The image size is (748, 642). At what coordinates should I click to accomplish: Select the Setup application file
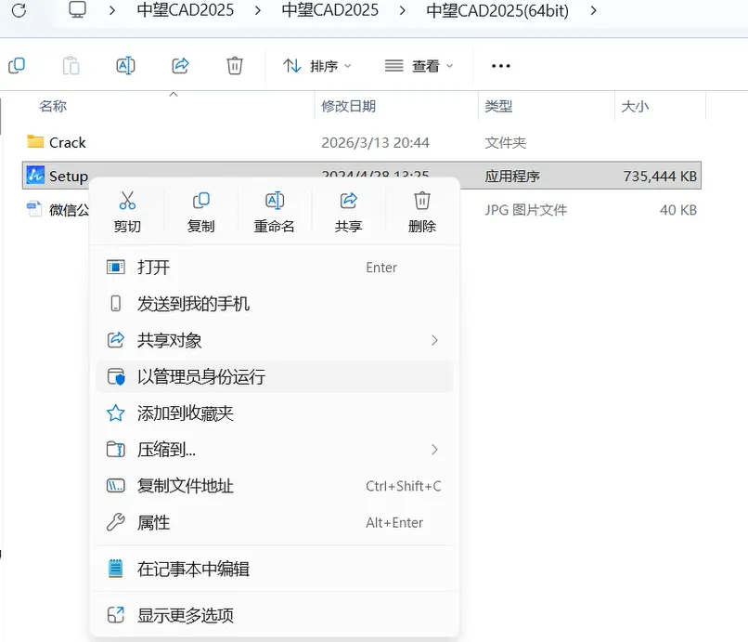tap(362, 176)
